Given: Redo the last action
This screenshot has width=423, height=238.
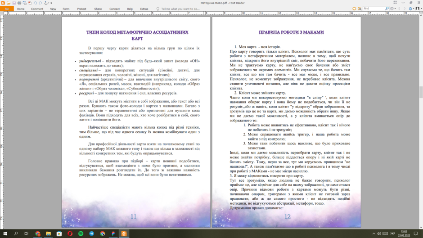Looking at the screenshot, I should tap(40, 3).
